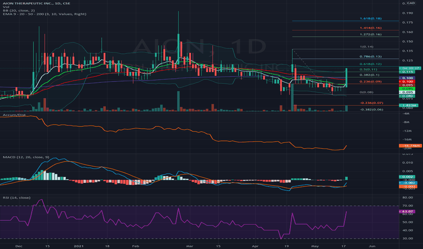Select the EMA 9 - 20 - 50 - 200 legend

pos(44,14)
